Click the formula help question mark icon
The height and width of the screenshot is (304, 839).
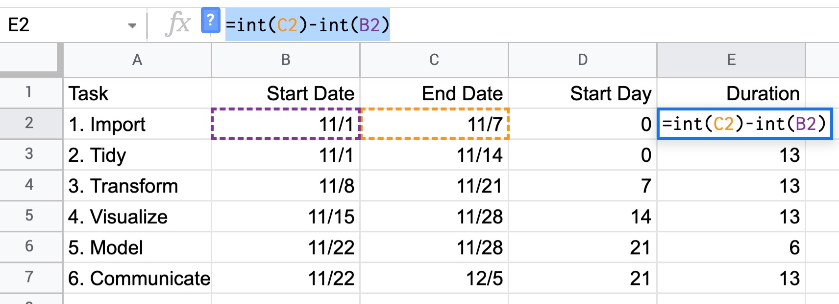tap(210, 21)
